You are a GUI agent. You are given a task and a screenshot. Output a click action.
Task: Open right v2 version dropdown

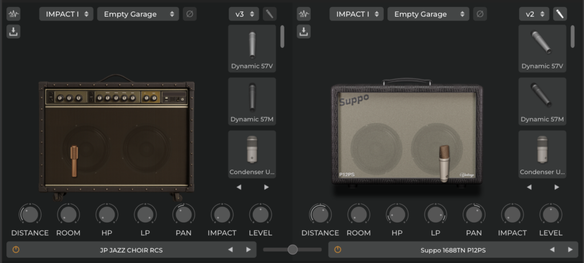click(534, 14)
